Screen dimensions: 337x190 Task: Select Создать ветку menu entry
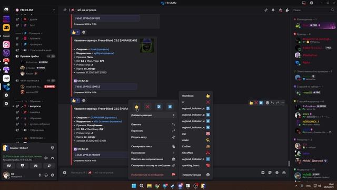pyautogui.click(x=153, y=137)
